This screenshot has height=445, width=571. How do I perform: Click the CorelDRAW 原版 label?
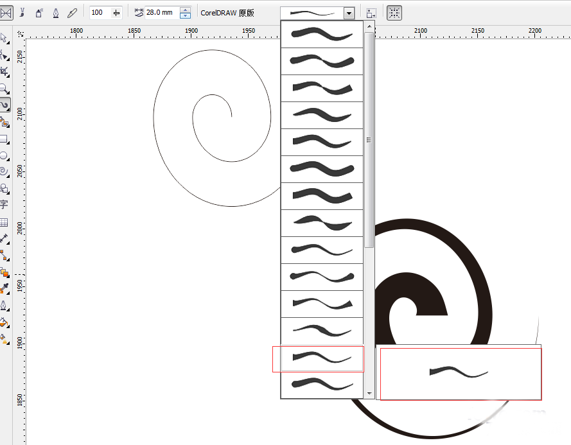(227, 13)
